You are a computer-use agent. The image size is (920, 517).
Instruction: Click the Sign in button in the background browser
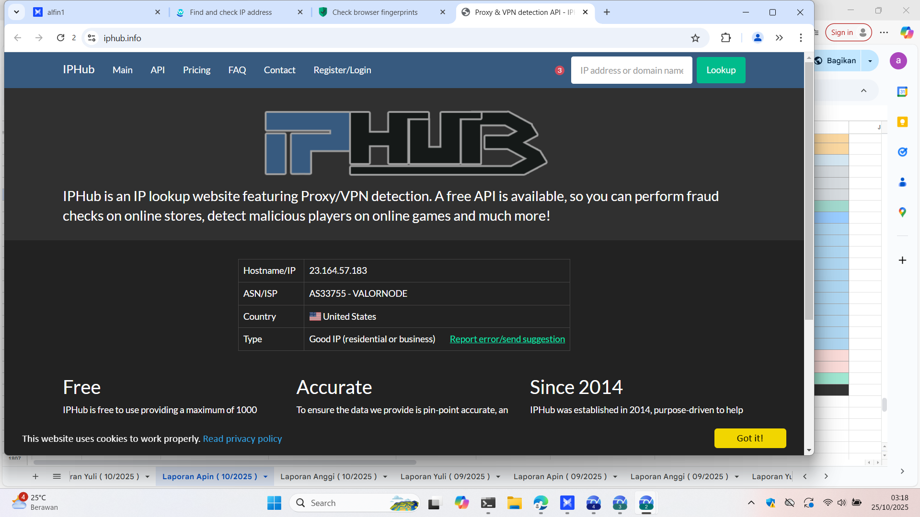point(848,33)
